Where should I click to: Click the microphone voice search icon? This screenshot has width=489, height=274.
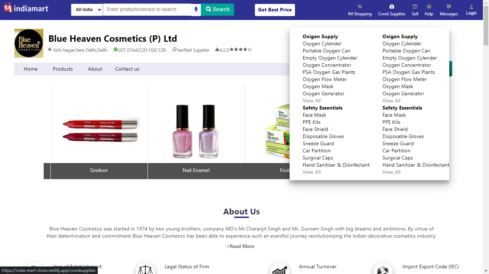[196, 10]
